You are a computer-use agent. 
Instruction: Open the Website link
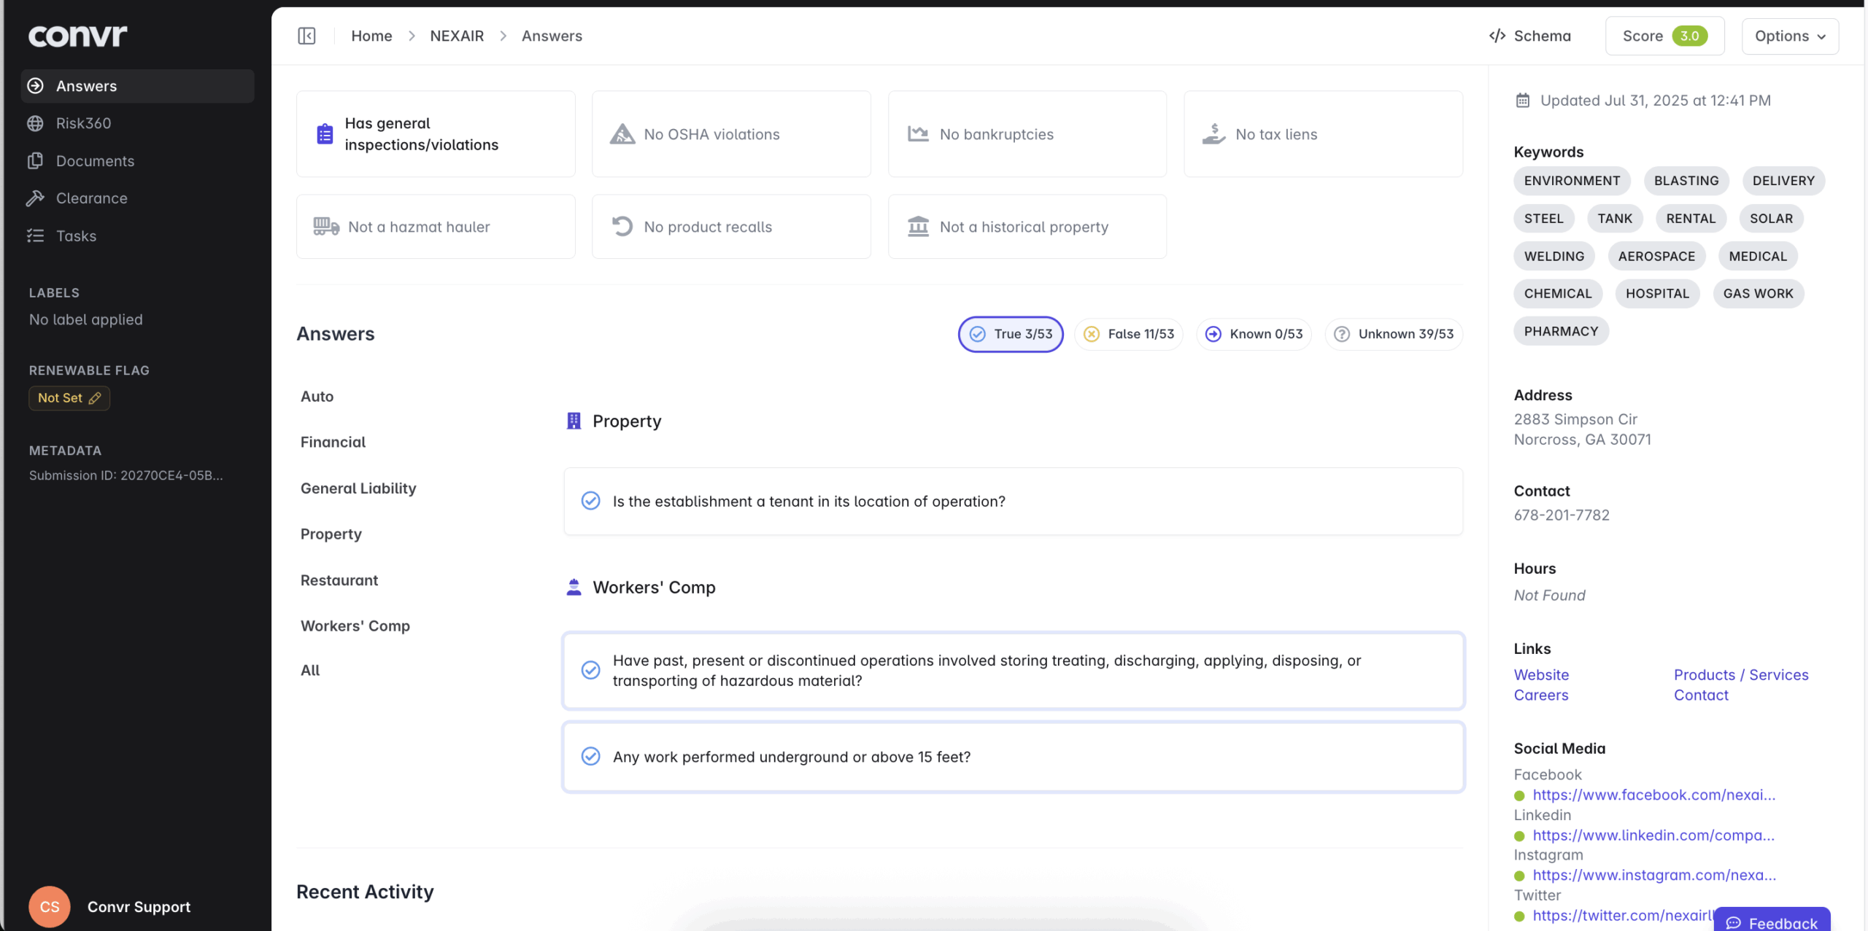tap(1541, 675)
